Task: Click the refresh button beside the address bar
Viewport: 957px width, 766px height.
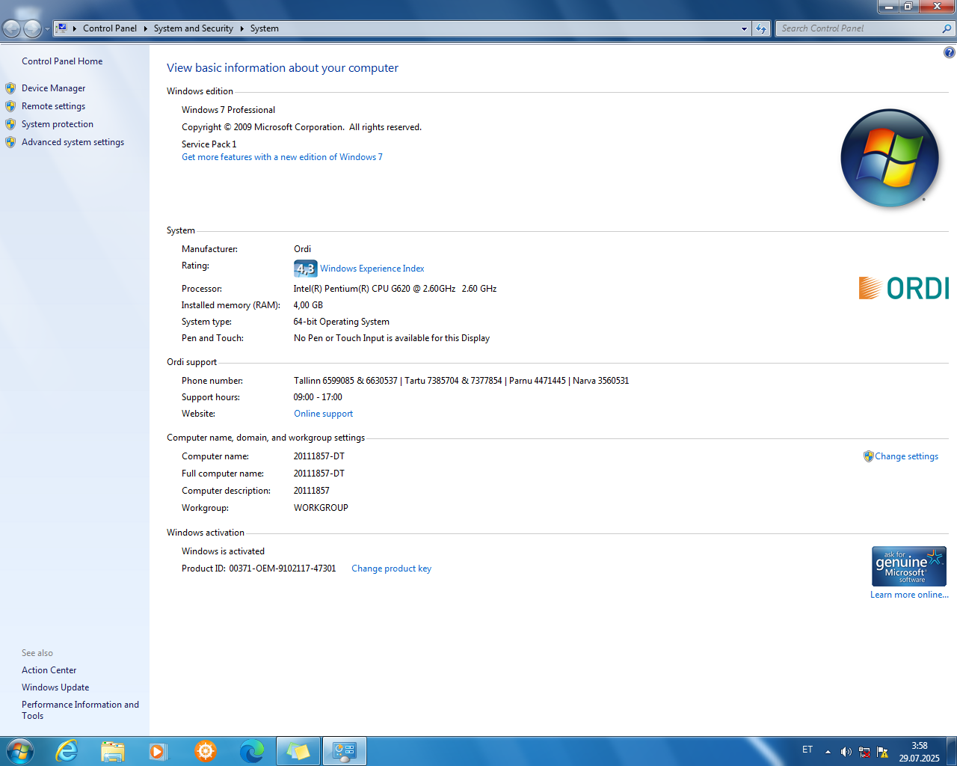Action: (761, 28)
